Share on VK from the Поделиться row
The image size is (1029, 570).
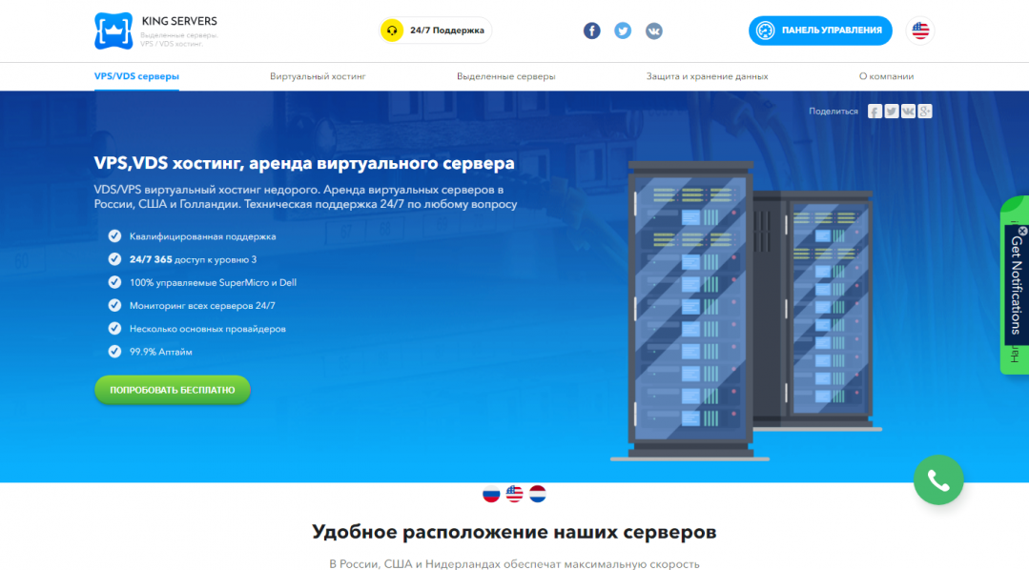click(x=908, y=112)
